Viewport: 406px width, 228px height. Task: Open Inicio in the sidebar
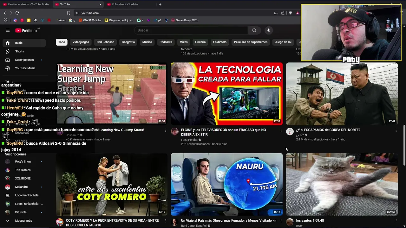pos(24,43)
